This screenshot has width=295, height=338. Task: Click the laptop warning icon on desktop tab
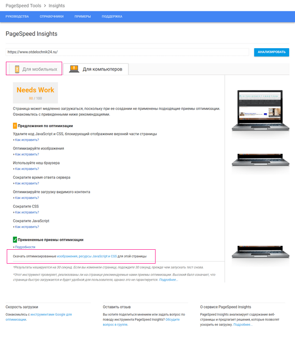74,69
